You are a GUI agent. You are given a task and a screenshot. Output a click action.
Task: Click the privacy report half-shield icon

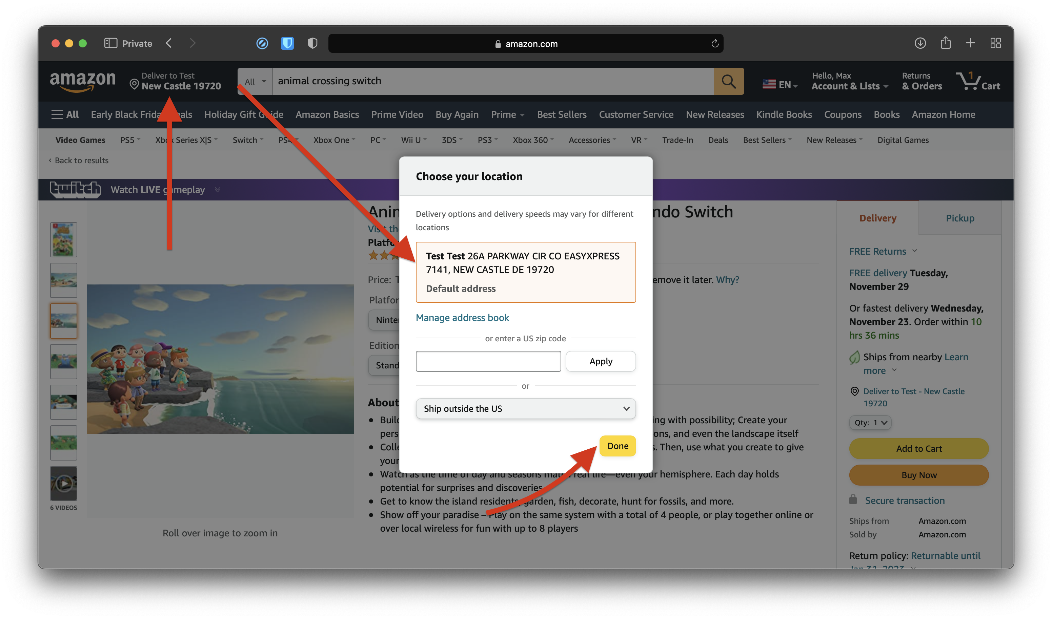(x=312, y=43)
